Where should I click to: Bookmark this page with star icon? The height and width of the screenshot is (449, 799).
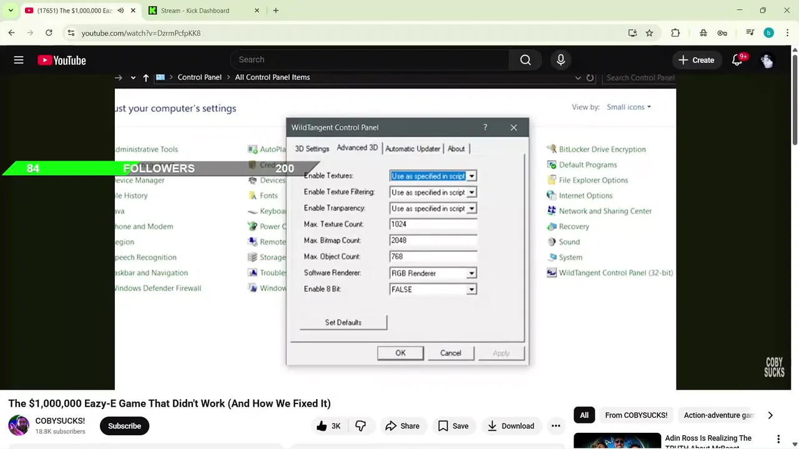(x=649, y=33)
